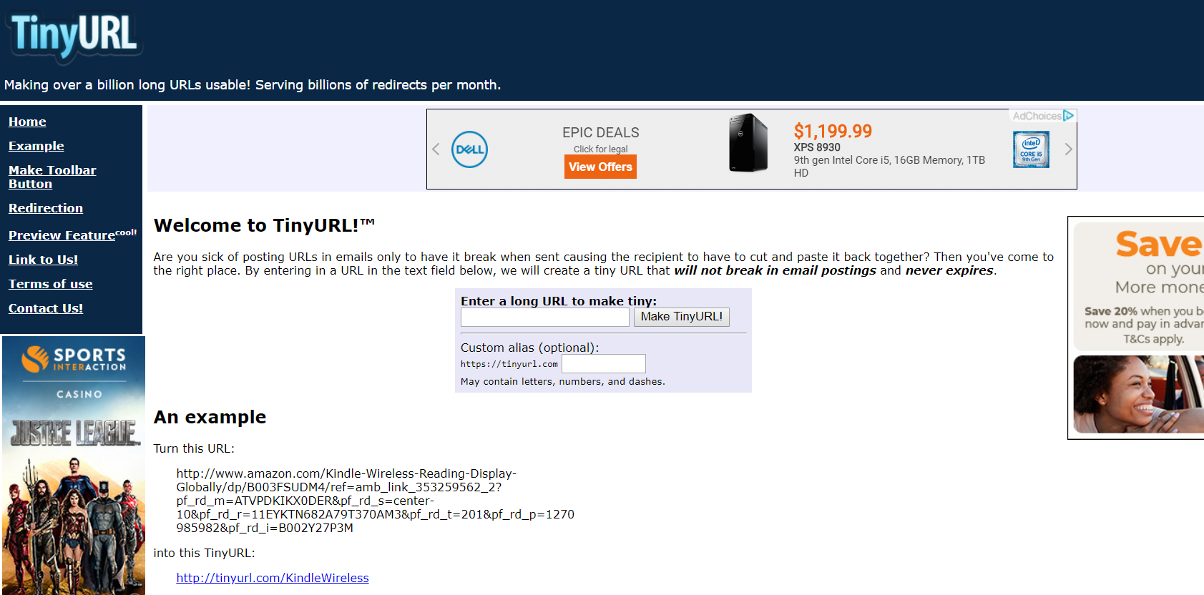This screenshot has height=595, width=1204.
Task: Open the Preview Feature link
Action: pyautogui.click(x=62, y=235)
